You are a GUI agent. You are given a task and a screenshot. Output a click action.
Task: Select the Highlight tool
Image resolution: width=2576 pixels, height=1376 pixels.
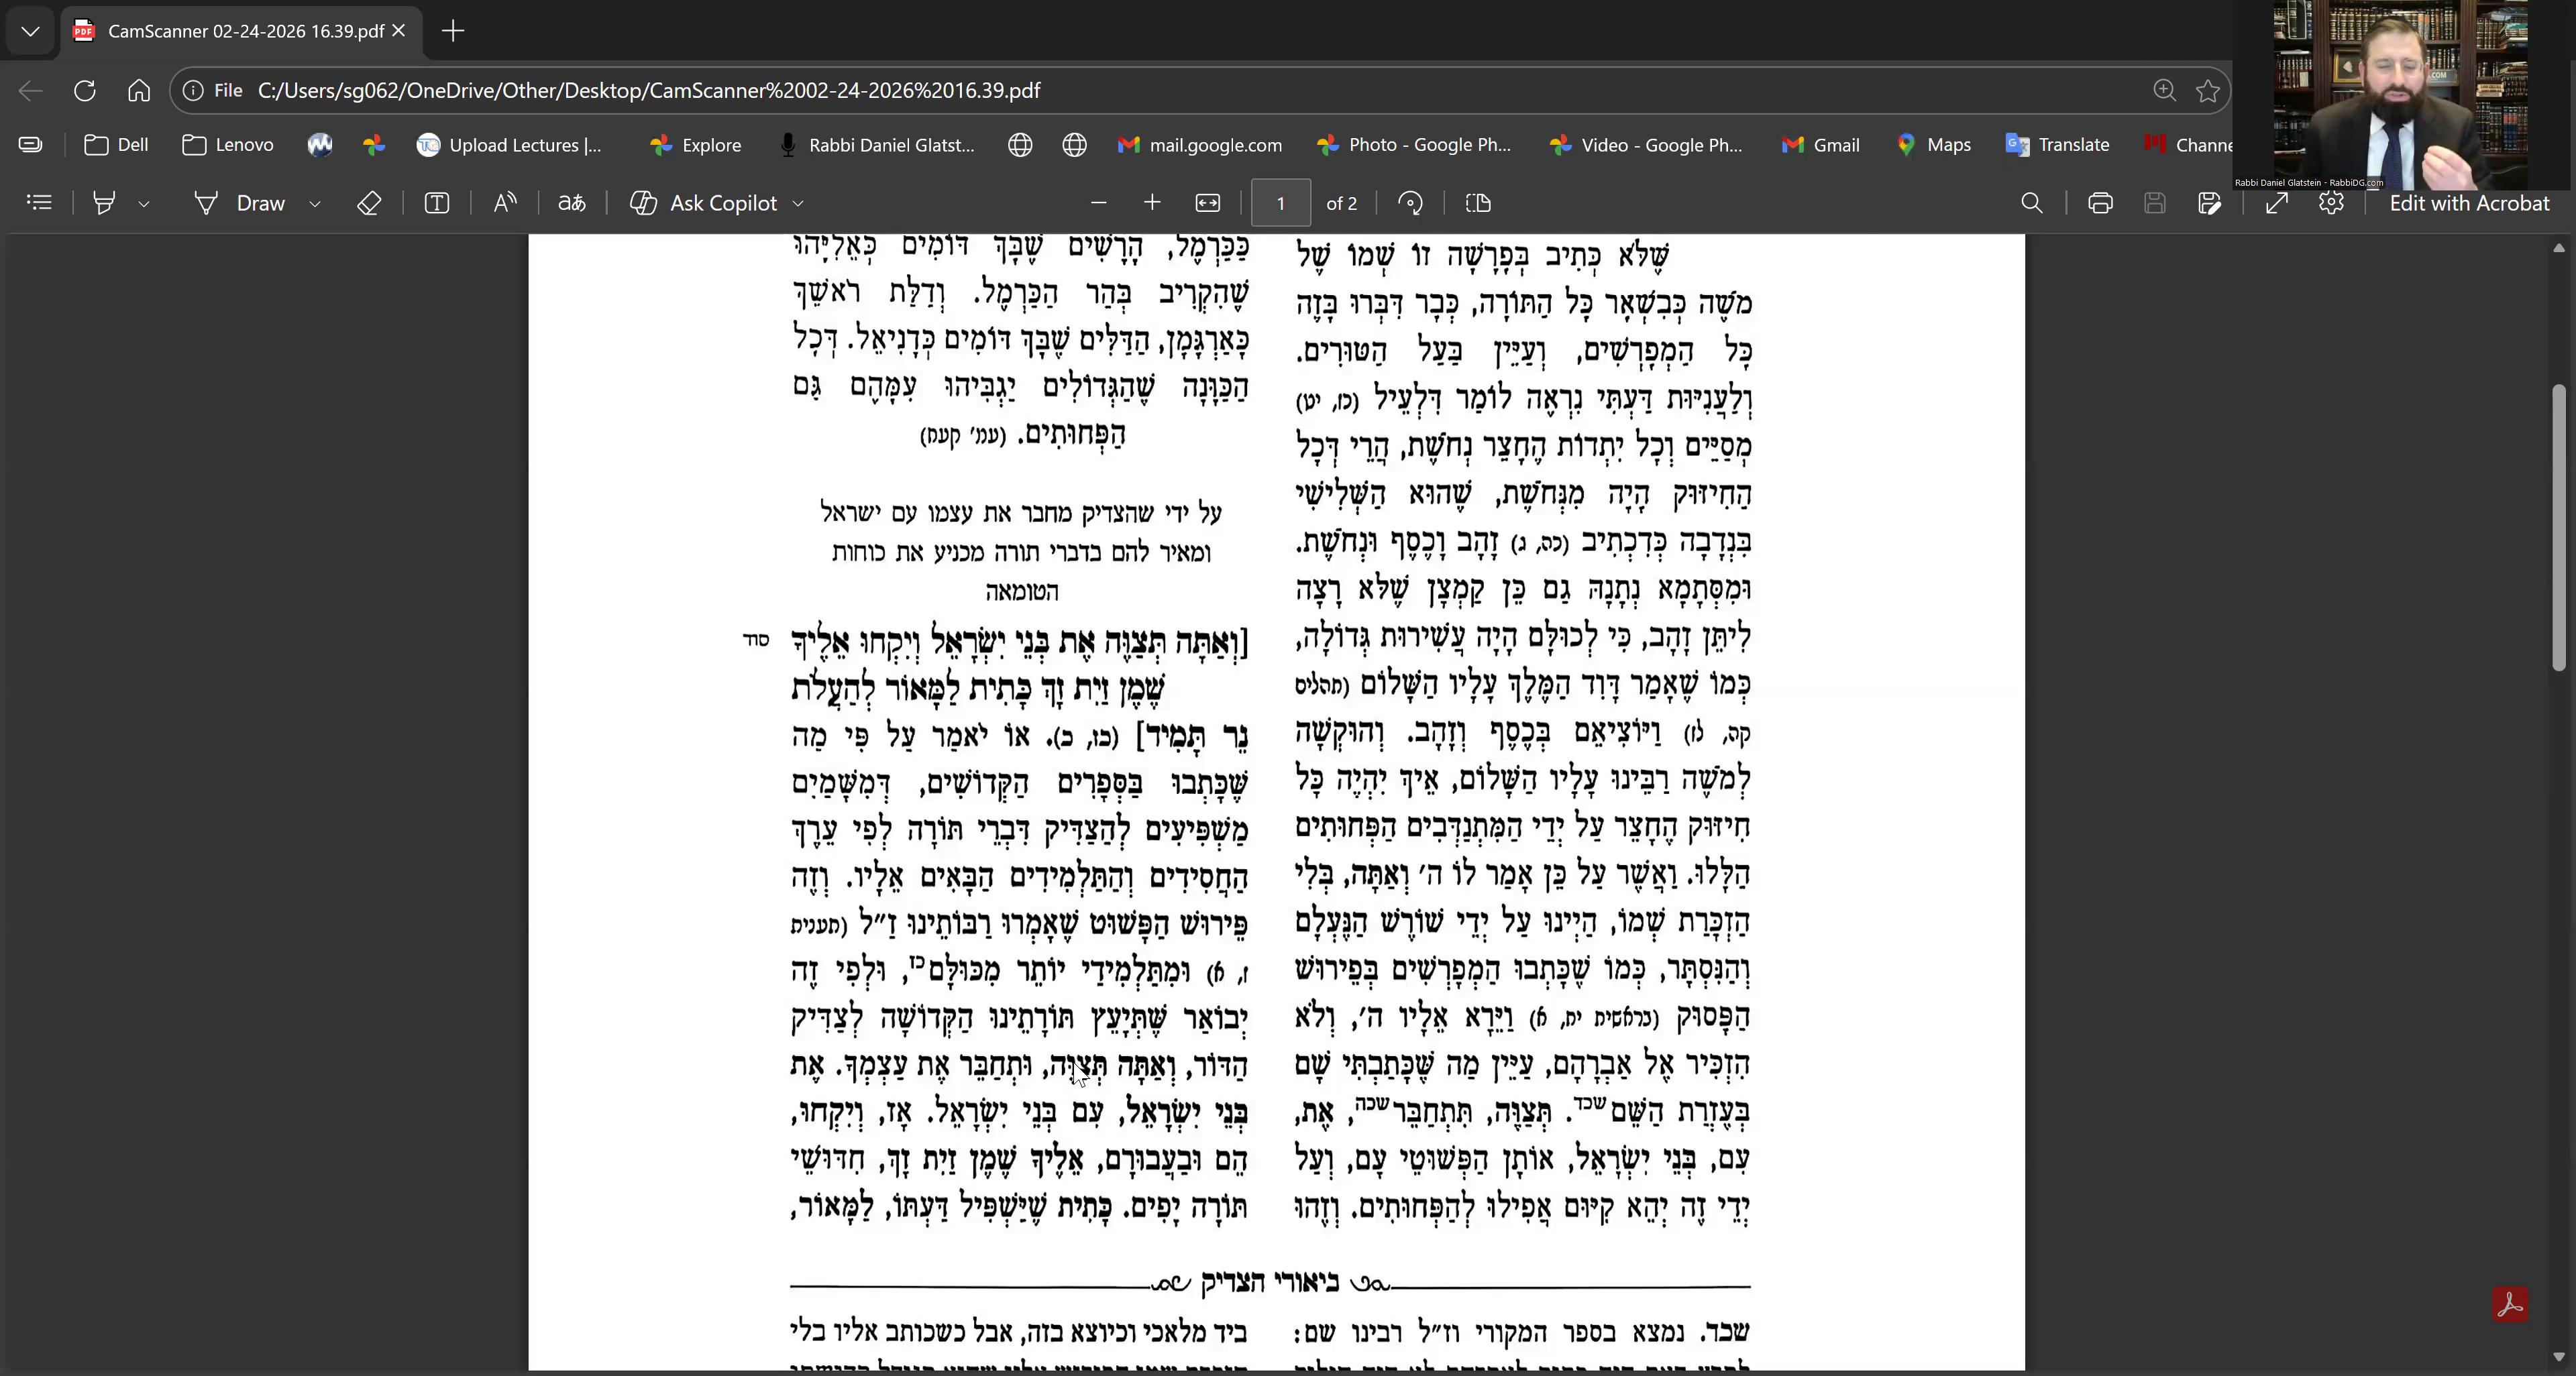pyautogui.click(x=104, y=203)
